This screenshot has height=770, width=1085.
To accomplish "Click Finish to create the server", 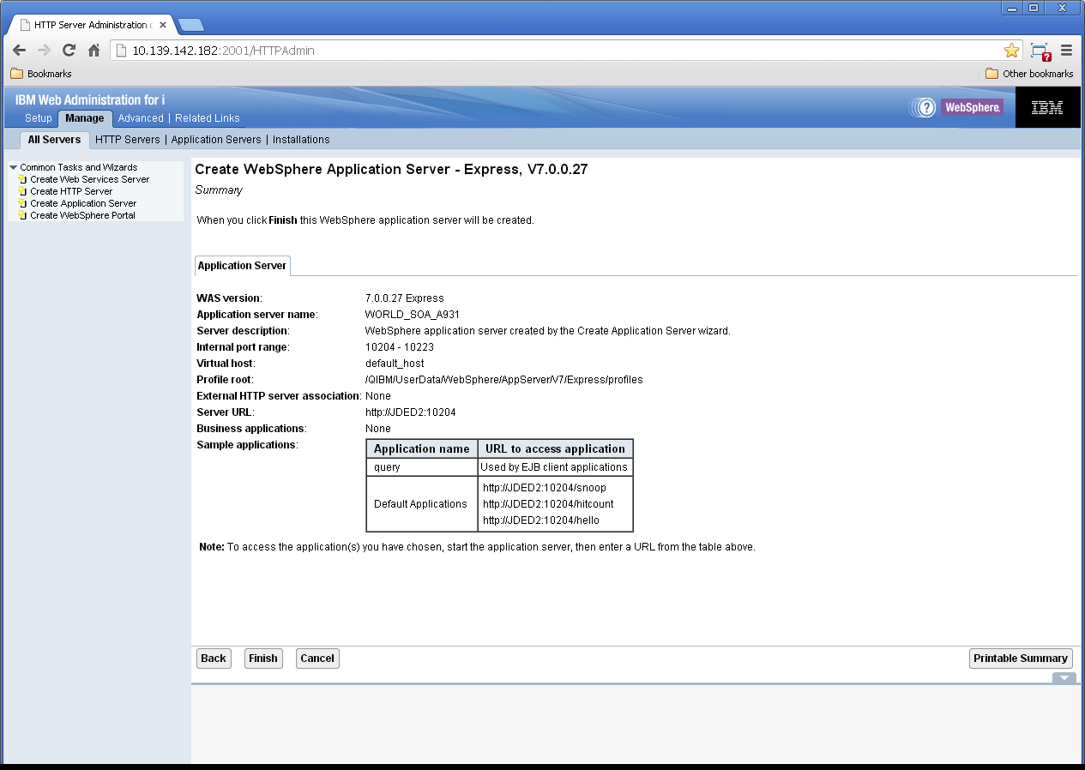I will 263,659.
